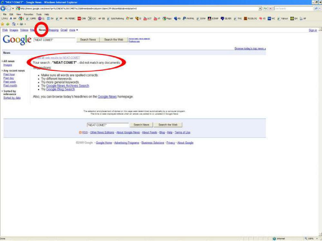Click the RSS feed icon near Other News Editions
The image size is (322, 241).
pyautogui.click(x=81, y=132)
